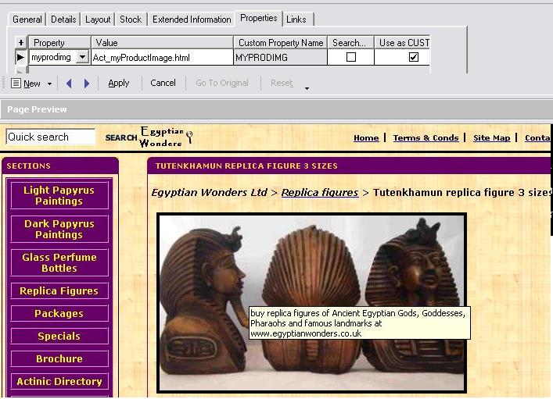Click the Custom Property Name column header

coord(280,43)
